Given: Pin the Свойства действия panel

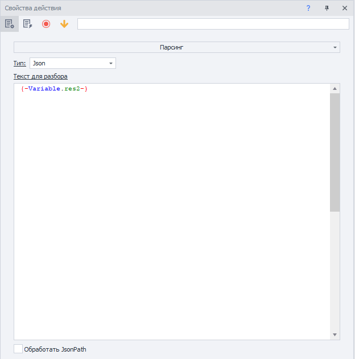Looking at the screenshot, I should [327, 8].
